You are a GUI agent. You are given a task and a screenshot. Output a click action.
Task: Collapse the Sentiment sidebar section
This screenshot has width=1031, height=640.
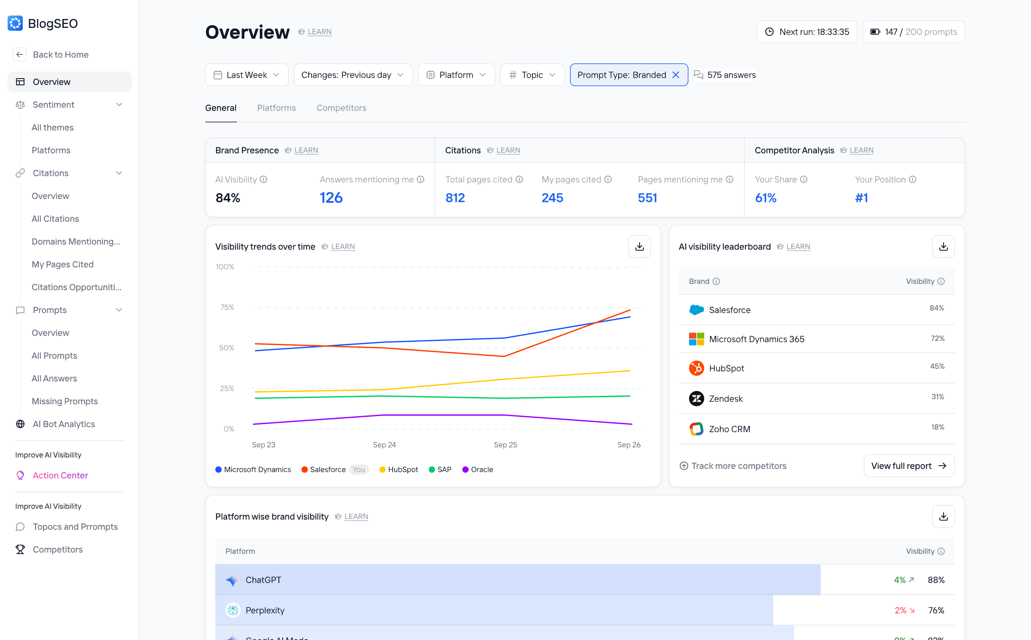point(119,104)
